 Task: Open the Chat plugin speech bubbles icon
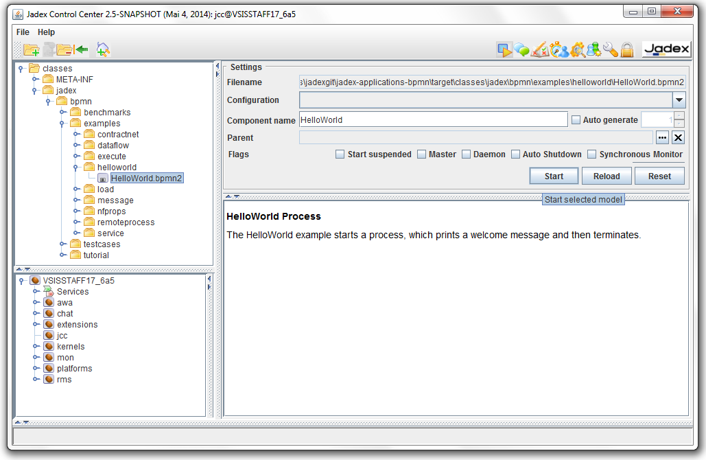point(522,49)
